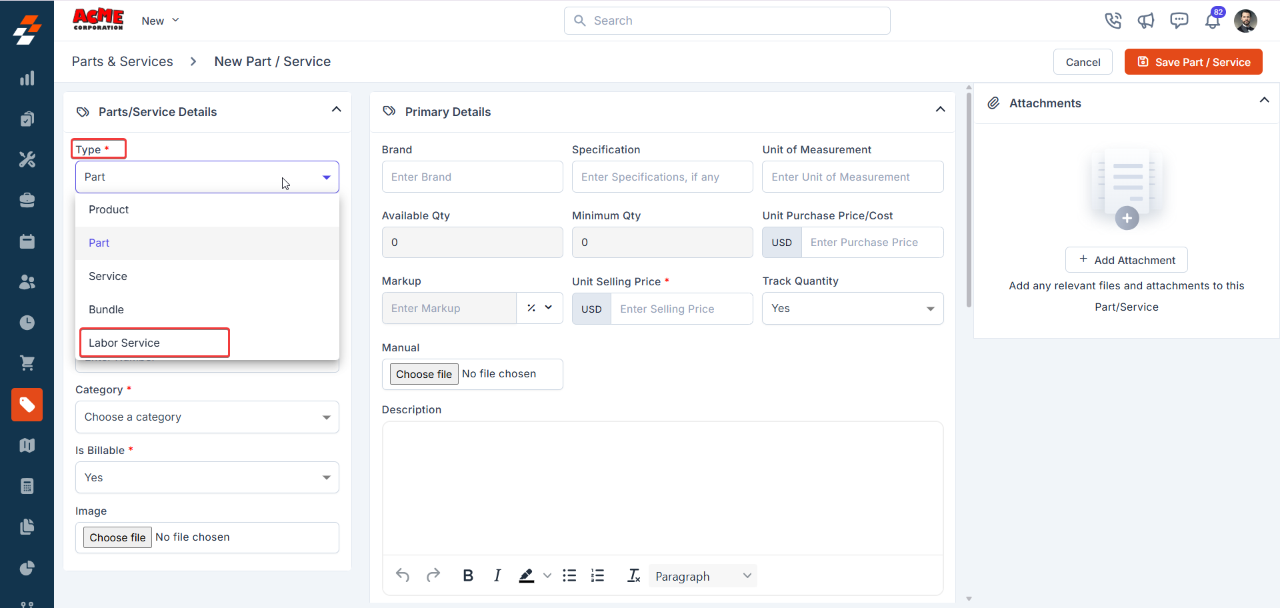Open the Type dropdown showing Part

[207, 177]
